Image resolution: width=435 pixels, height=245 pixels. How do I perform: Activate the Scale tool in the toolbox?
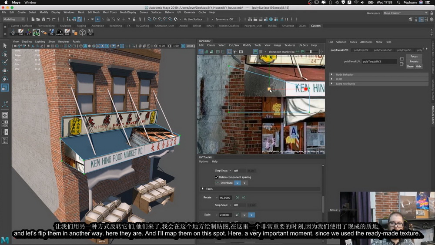tap(5, 87)
